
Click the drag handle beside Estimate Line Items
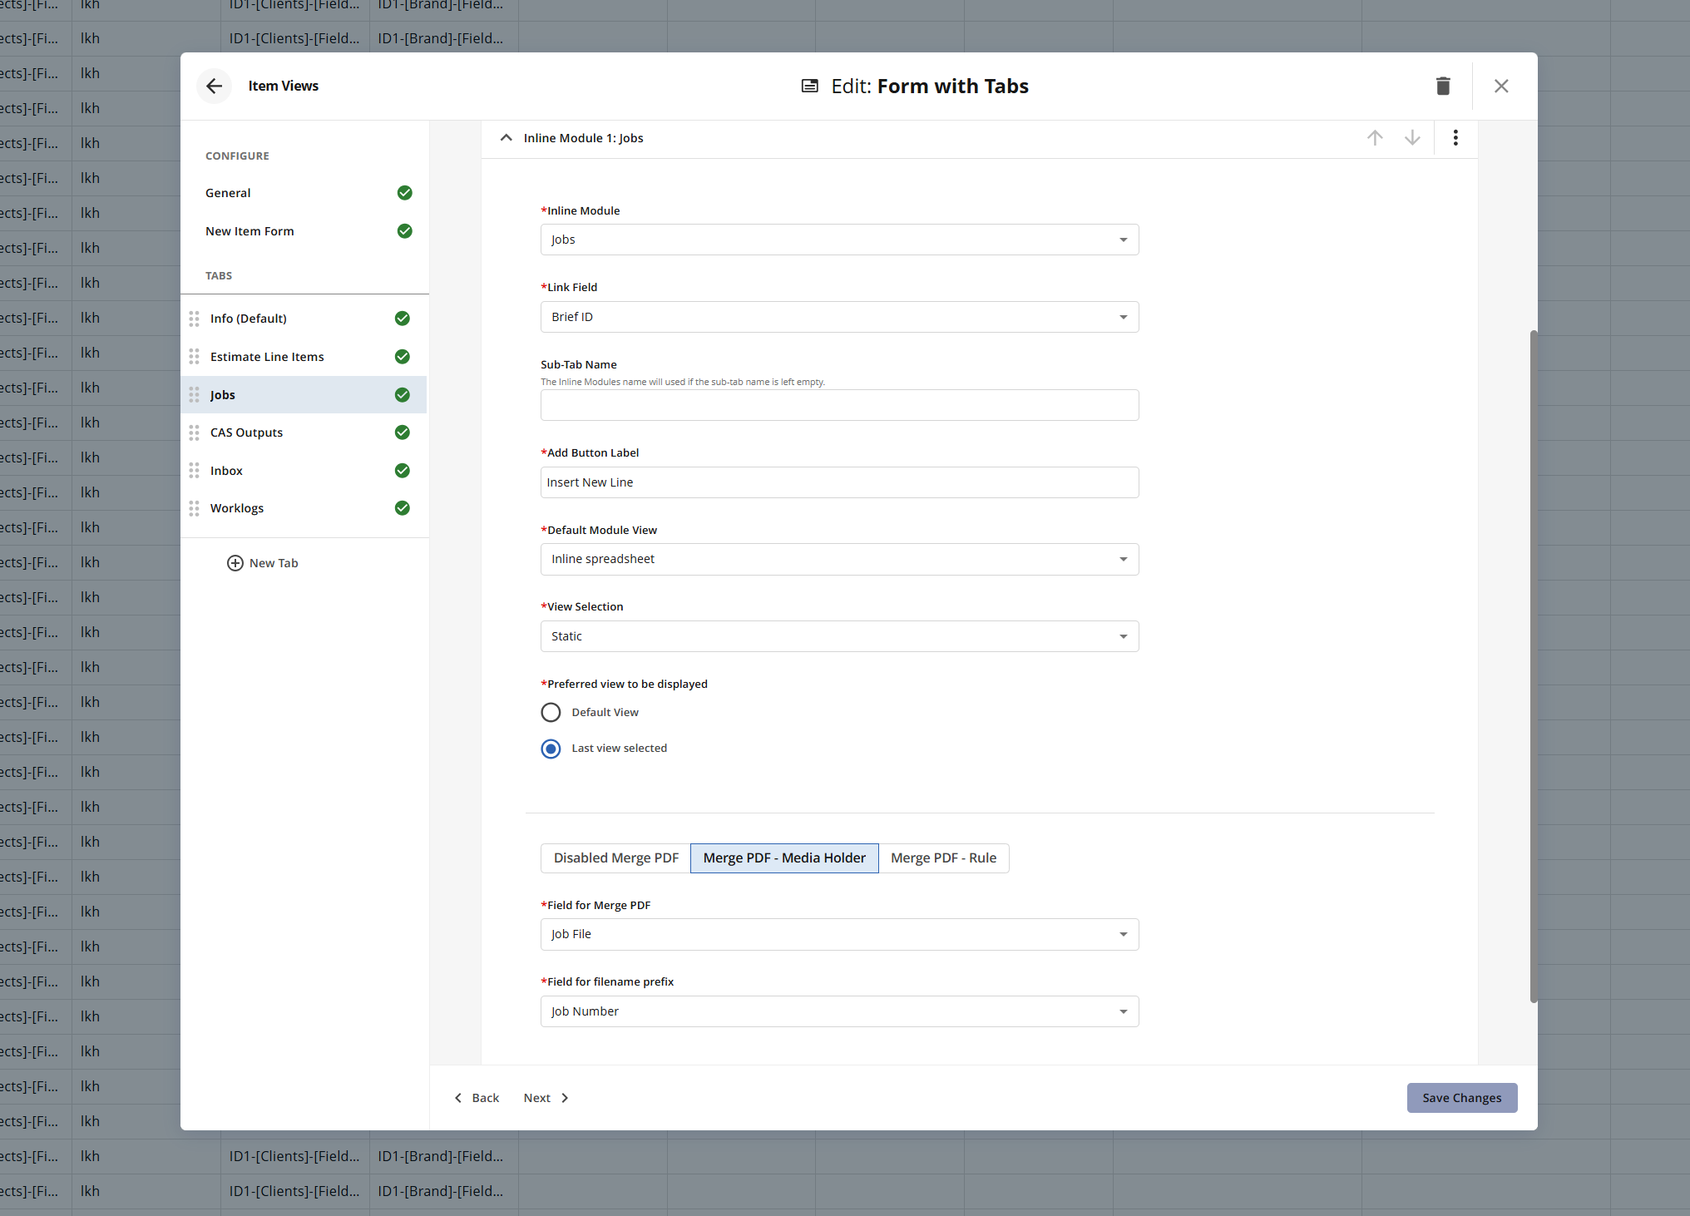tap(194, 357)
